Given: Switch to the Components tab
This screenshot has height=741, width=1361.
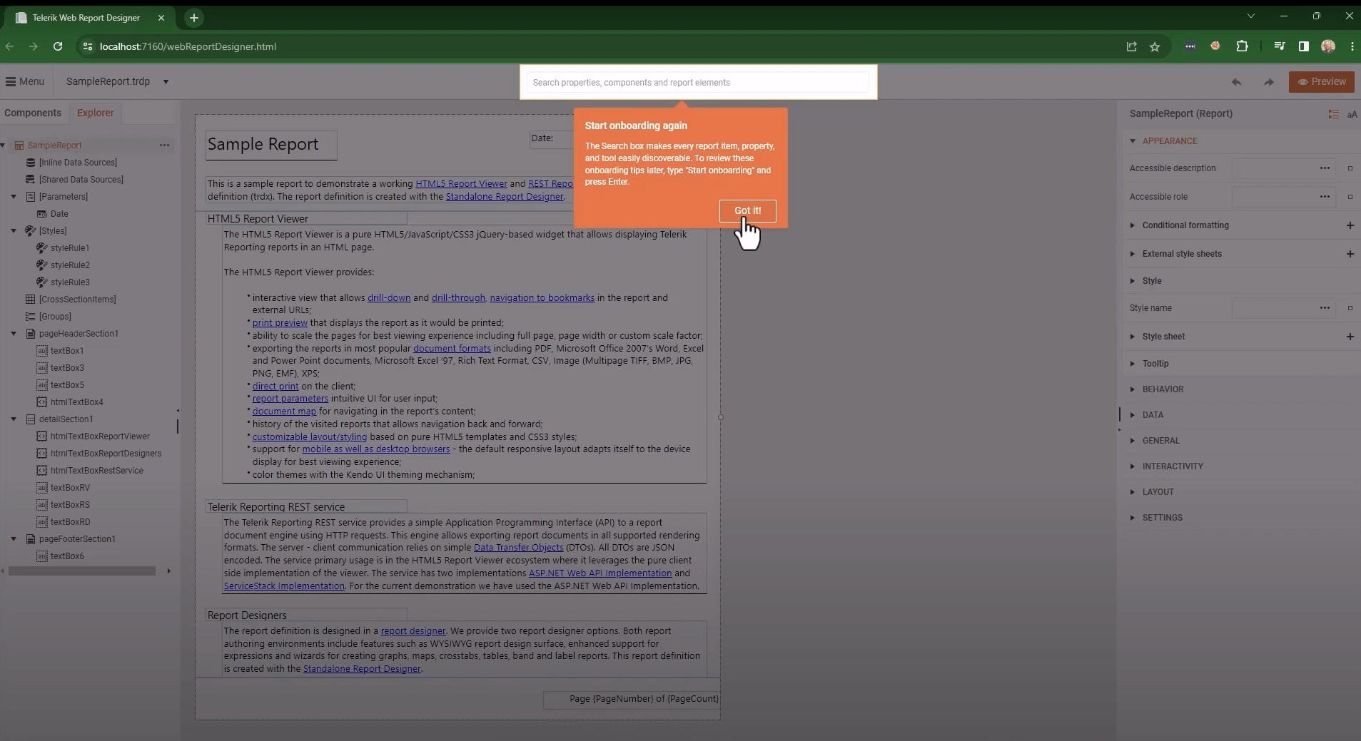Looking at the screenshot, I should tap(32, 113).
